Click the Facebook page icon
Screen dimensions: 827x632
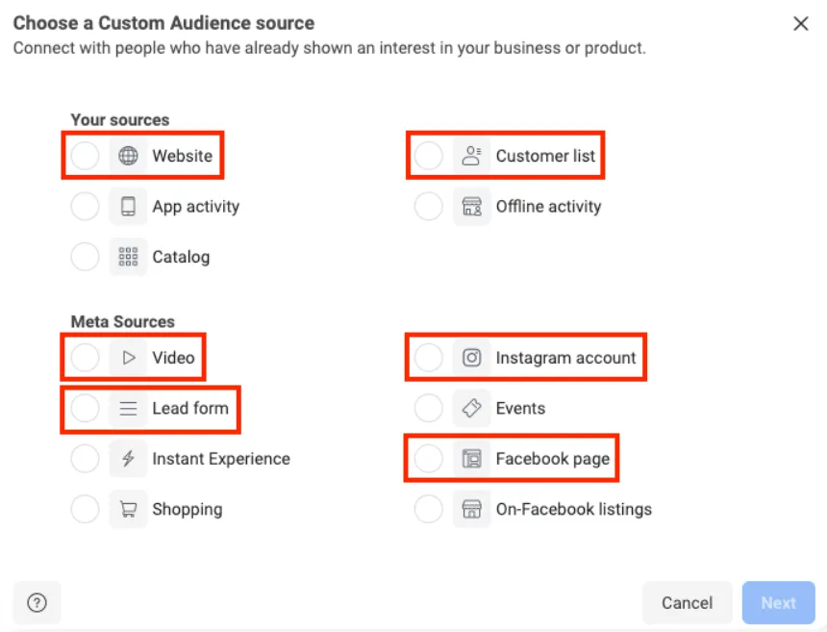point(471,459)
